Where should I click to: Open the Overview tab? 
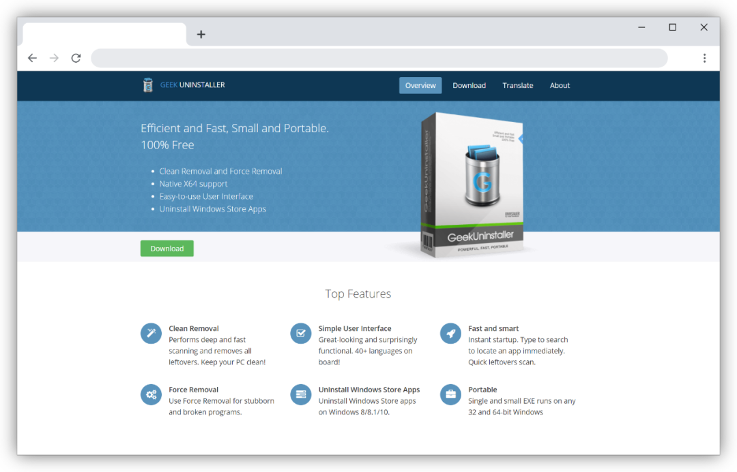pyautogui.click(x=420, y=85)
